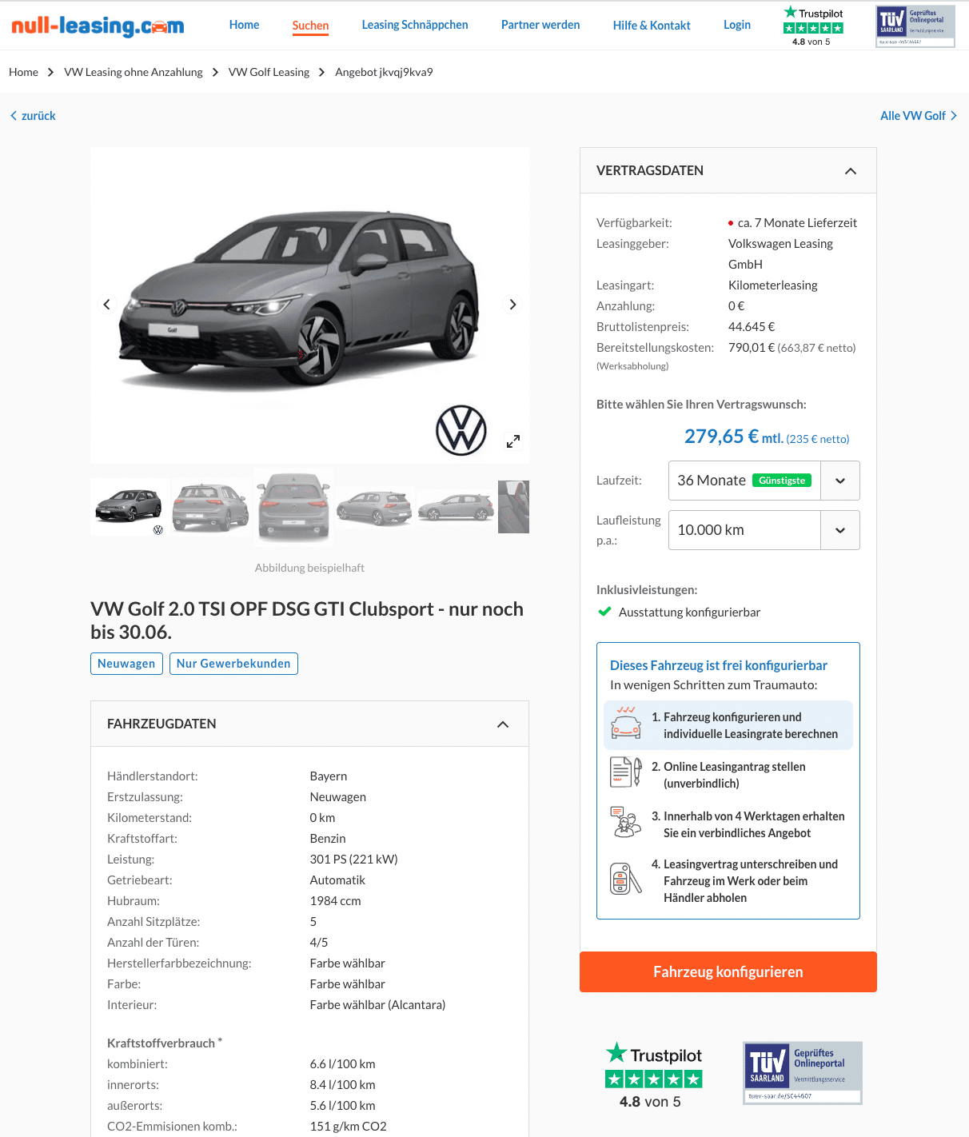This screenshot has height=1137, width=969.
Task: Open the Laufzeit 36 Monate dropdown
Action: click(764, 481)
